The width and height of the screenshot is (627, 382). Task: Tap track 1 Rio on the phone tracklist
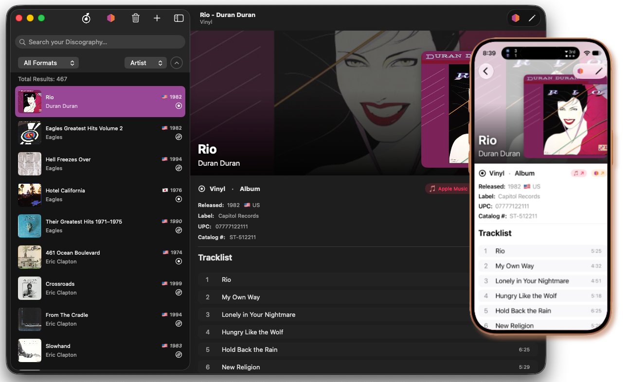point(542,251)
